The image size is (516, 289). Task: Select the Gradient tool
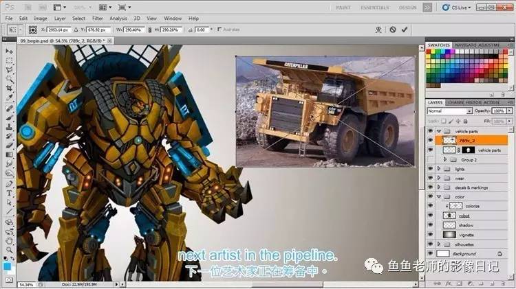(9, 154)
